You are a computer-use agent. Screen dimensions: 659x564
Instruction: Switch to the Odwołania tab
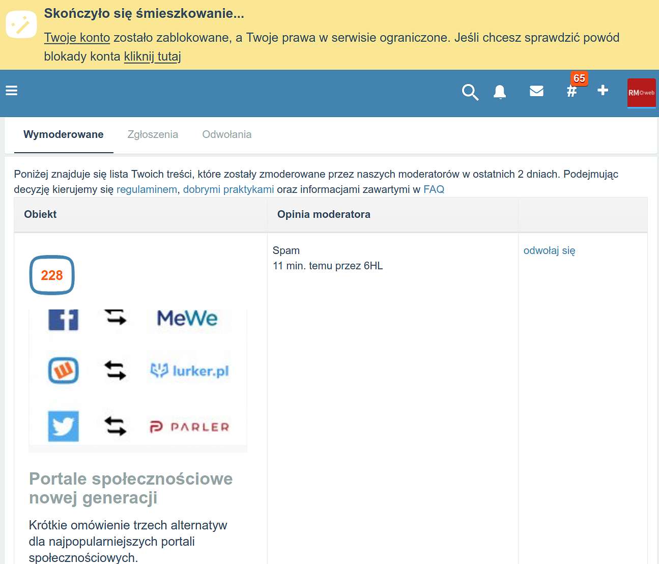click(227, 134)
